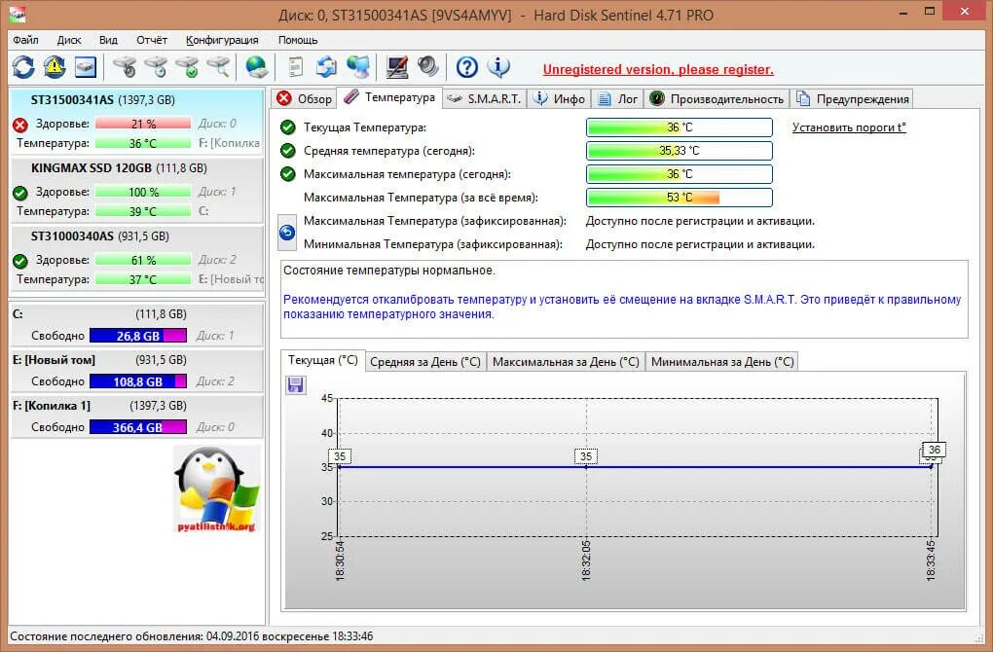
Task: Select the KINGMAX SSD 120GB disk entry
Action: (x=137, y=190)
